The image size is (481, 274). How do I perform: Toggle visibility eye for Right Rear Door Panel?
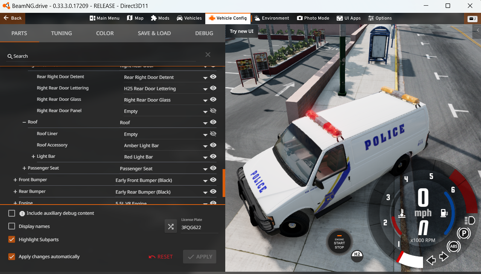213,111
